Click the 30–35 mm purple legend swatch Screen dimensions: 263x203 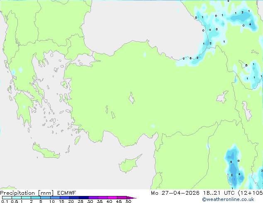coord(93,198)
